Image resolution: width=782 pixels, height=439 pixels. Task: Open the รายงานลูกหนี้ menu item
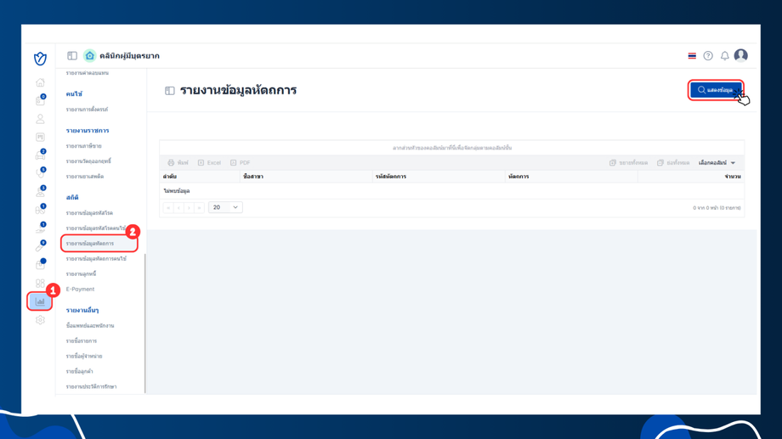click(81, 274)
